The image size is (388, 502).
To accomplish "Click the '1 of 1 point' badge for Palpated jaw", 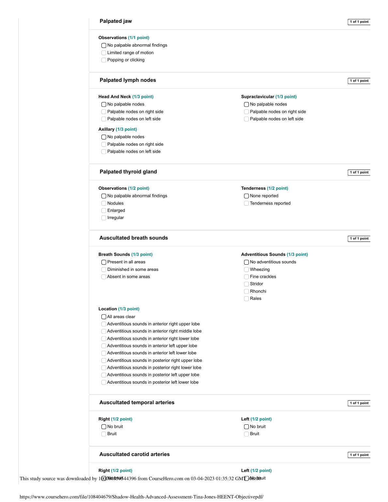I will (359, 22).
